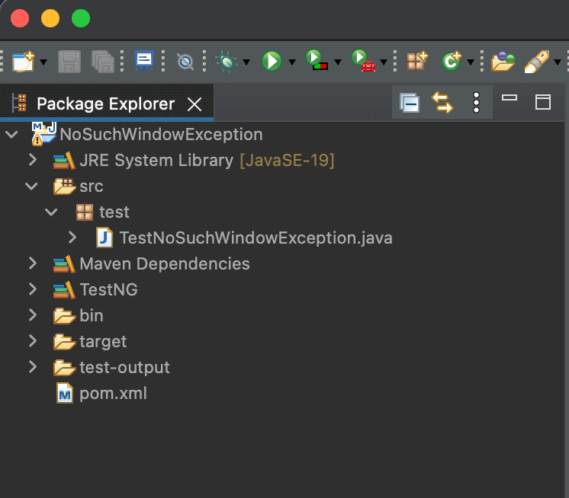Select the bin folder

tap(92, 315)
